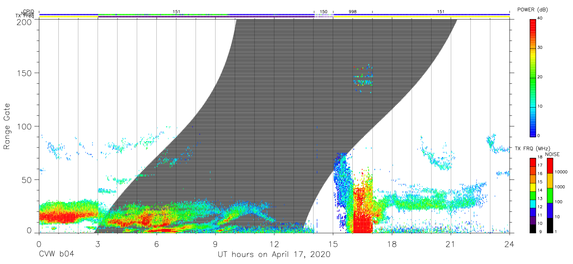This screenshot has width=573, height=264.
Task: Click the green CPID strip above hours 3-10
Action: 163,14
